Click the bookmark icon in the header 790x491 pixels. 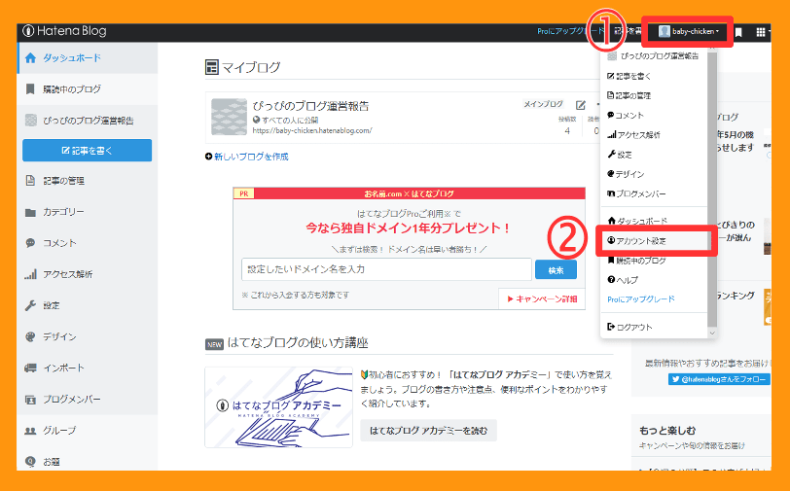[738, 32]
